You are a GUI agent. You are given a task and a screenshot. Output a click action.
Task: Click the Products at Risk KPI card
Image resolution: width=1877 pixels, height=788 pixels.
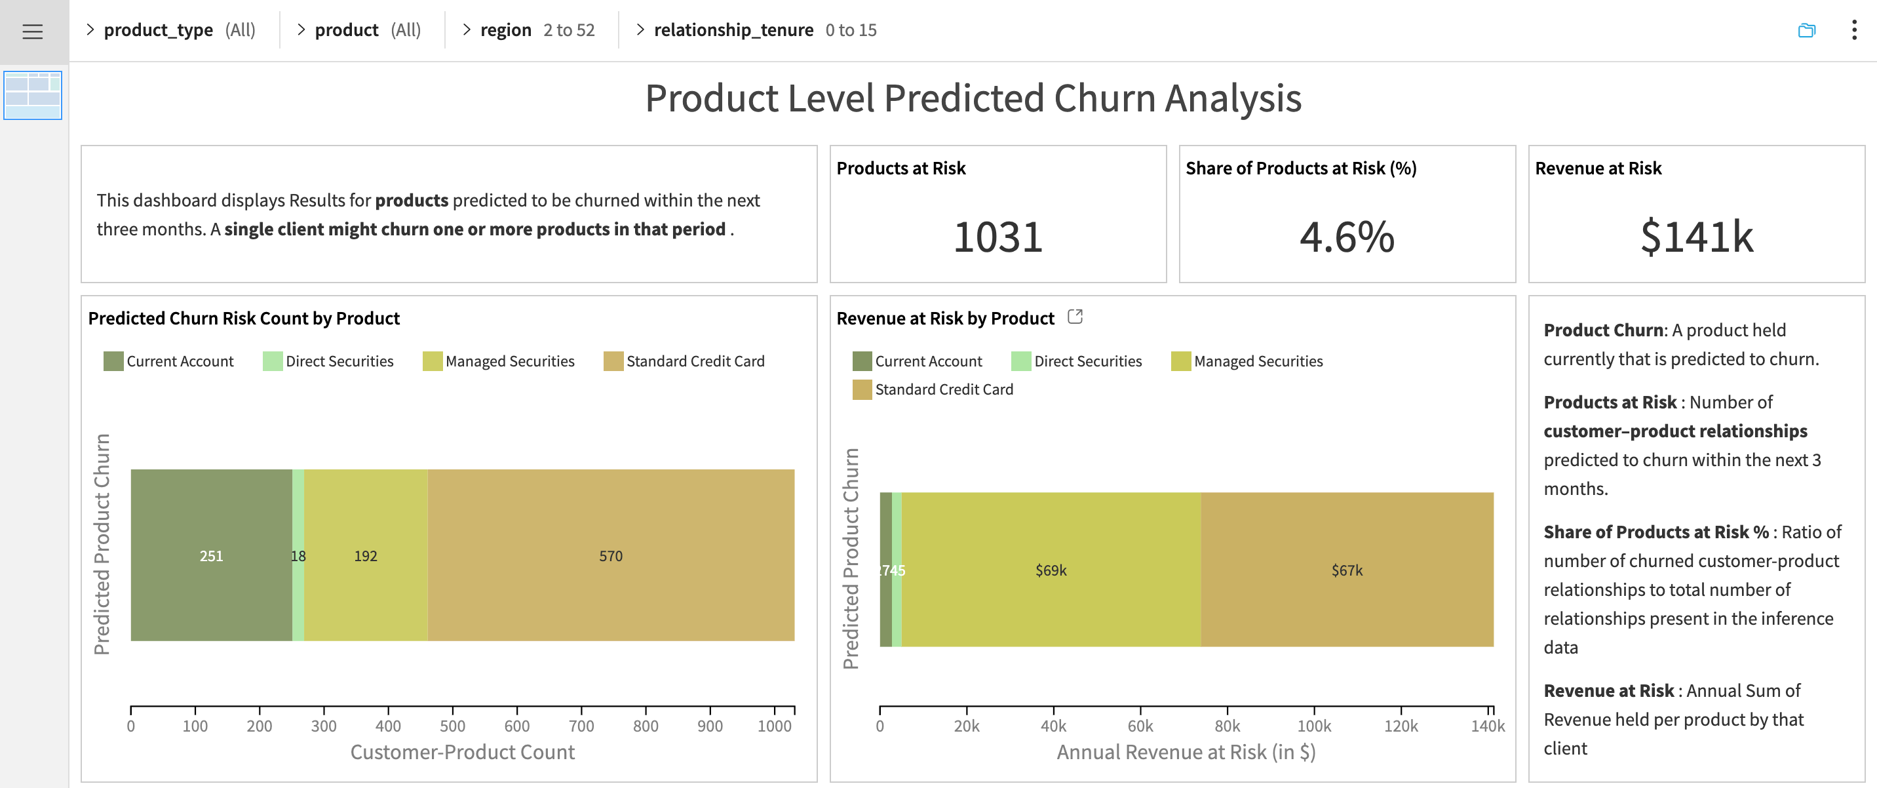[997, 214]
